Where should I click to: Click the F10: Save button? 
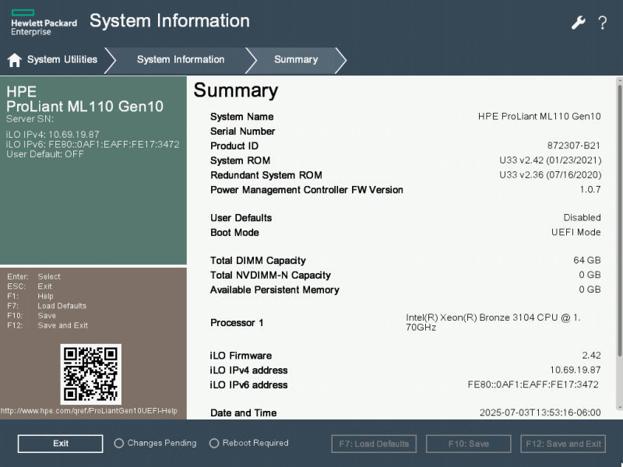click(469, 444)
